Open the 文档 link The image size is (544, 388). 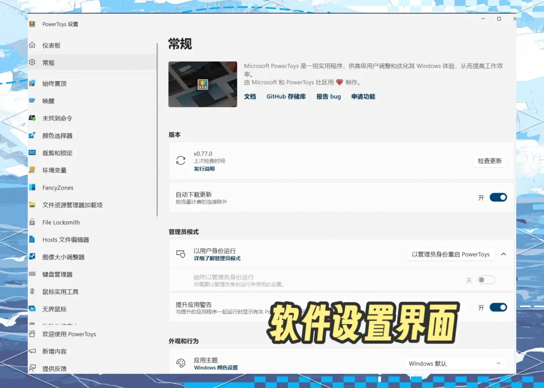click(250, 97)
